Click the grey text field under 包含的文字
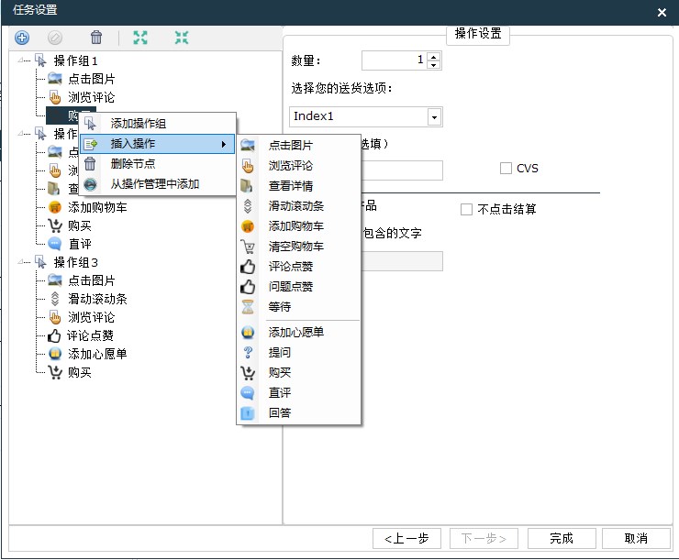This screenshot has height=560, width=679. click(402, 261)
